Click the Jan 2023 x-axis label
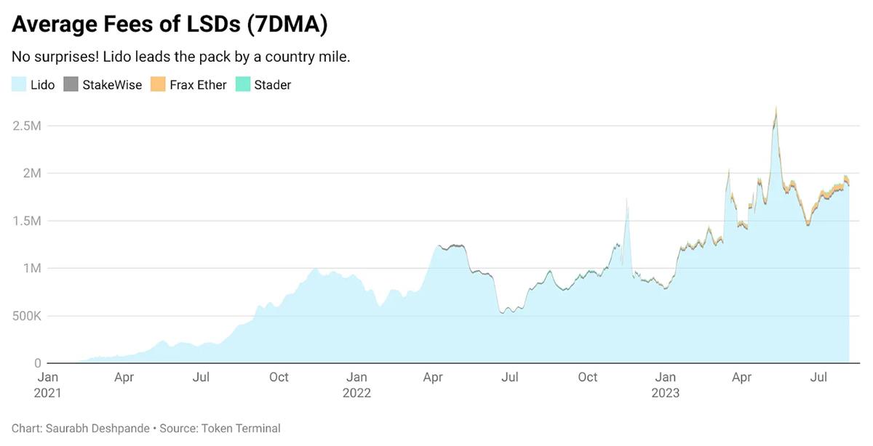The width and height of the screenshot is (873, 446). [x=666, y=385]
